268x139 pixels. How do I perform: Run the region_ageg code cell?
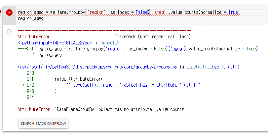coord(9,13)
